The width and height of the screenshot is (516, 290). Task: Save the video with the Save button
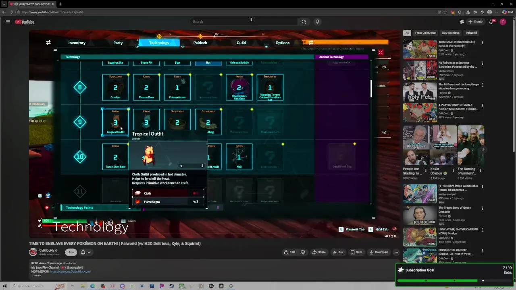(x=356, y=252)
